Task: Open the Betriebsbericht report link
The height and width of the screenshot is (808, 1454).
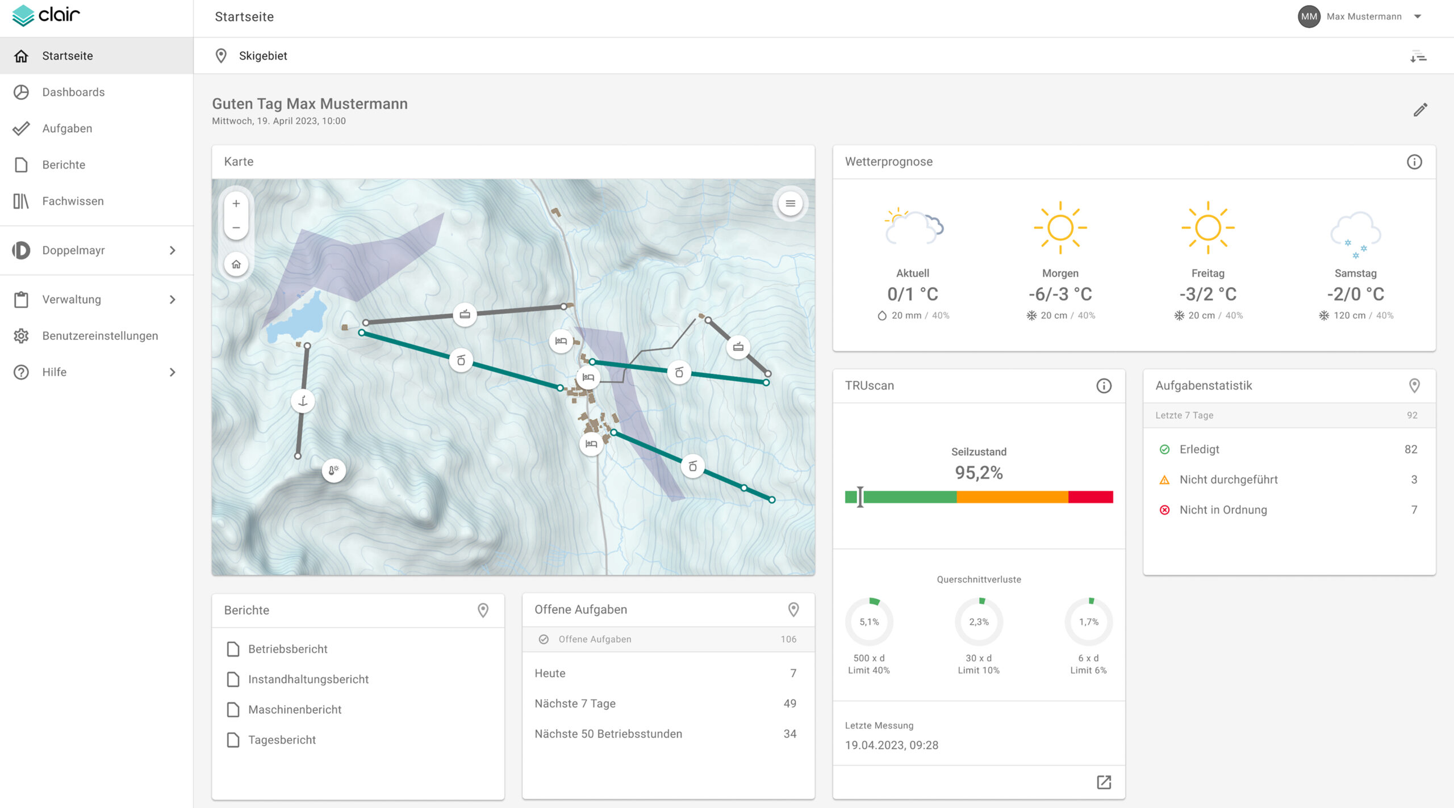Action: pyautogui.click(x=287, y=649)
